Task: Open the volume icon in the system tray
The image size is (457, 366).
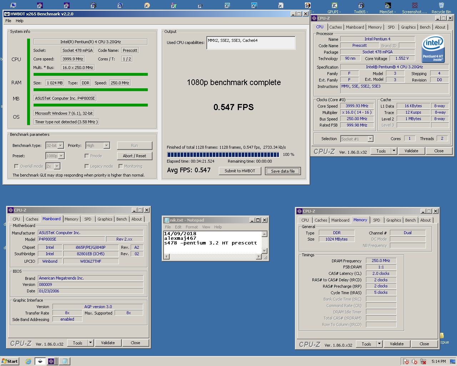Action: click(414, 361)
